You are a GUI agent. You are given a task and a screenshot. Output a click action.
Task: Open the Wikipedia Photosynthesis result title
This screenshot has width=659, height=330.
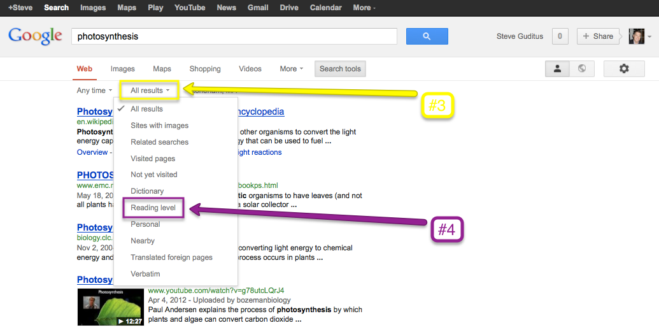click(95, 111)
